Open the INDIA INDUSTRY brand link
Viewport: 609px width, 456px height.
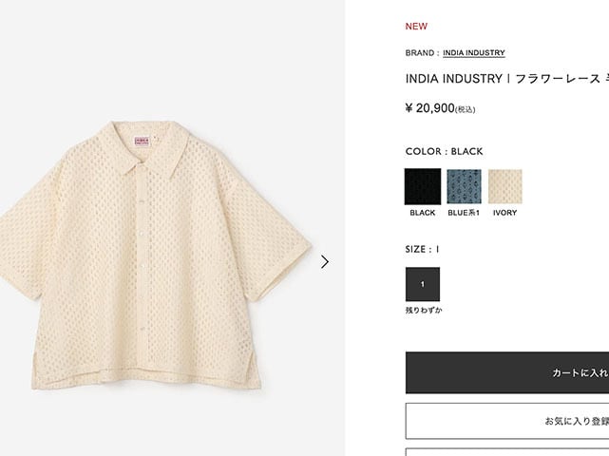coord(474,53)
